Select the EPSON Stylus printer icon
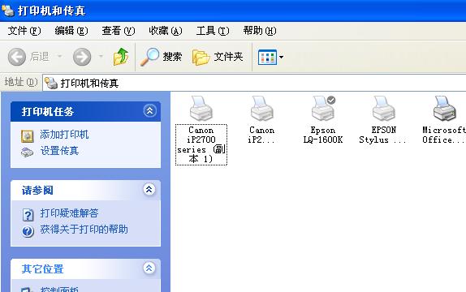Image resolution: width=466 pixels, height=292 pixels. pos(384,109)
